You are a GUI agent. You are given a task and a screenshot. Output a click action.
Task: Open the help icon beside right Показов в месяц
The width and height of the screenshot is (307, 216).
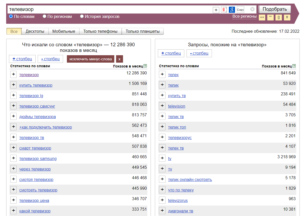294,66
